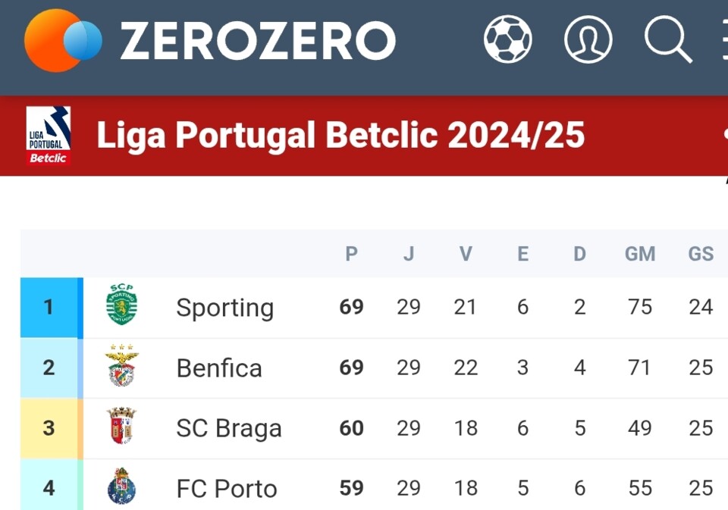Open the Benfica team link
Screen dimensions: 728x510
pyautogui.click(x=219, y=368)
